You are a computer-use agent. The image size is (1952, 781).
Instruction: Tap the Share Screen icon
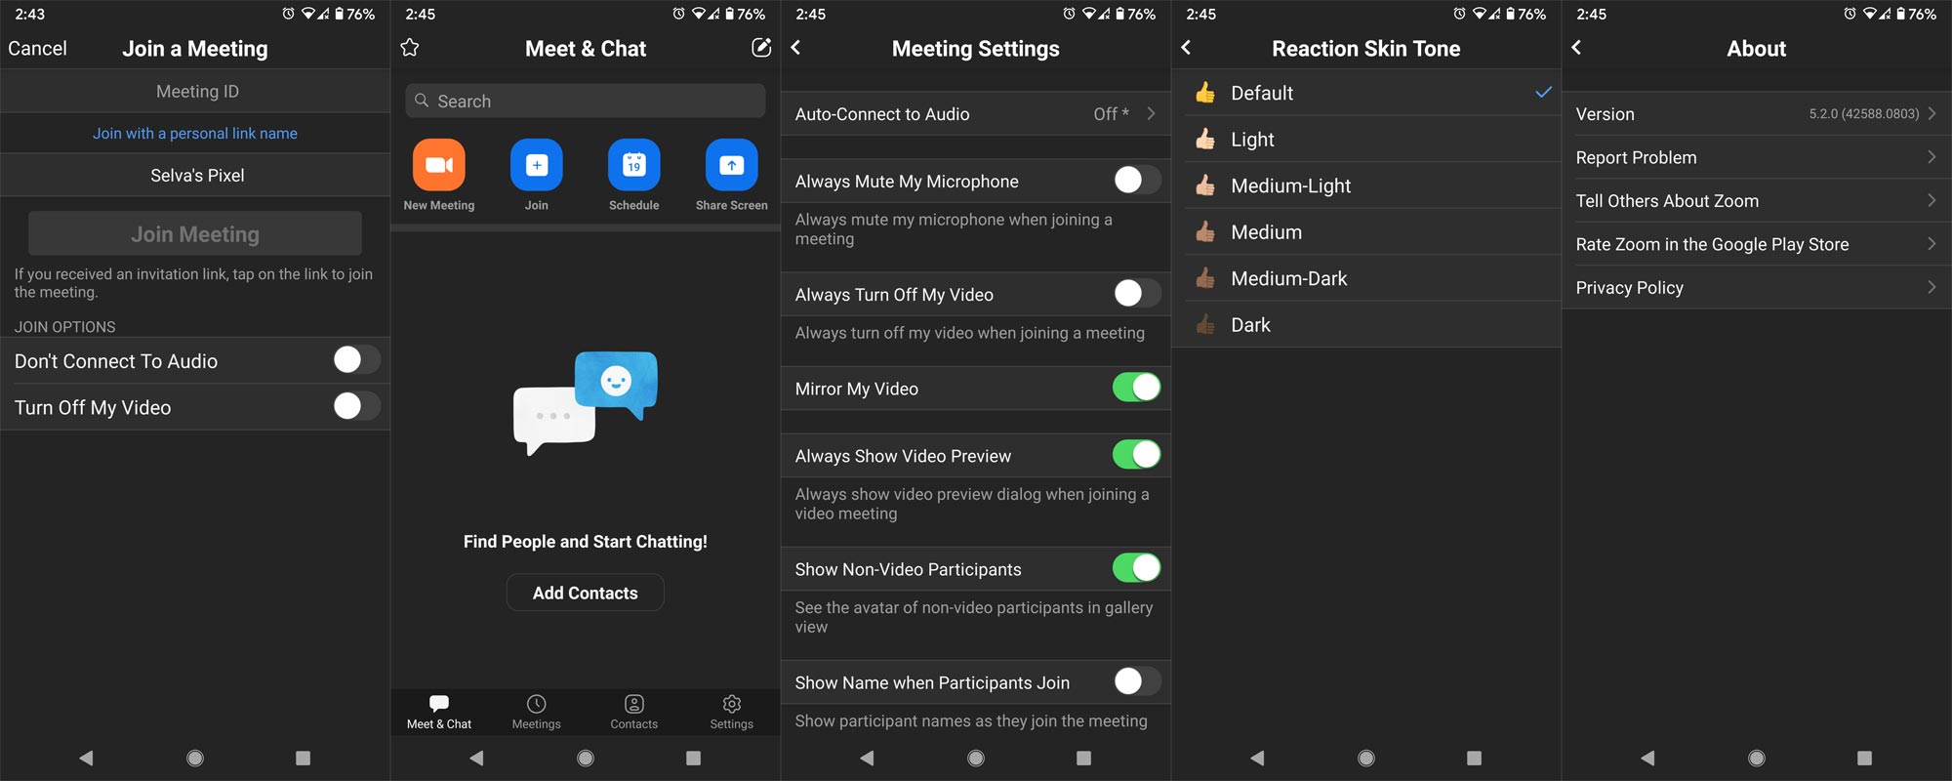pyautogui.click(x=732, y=165)
